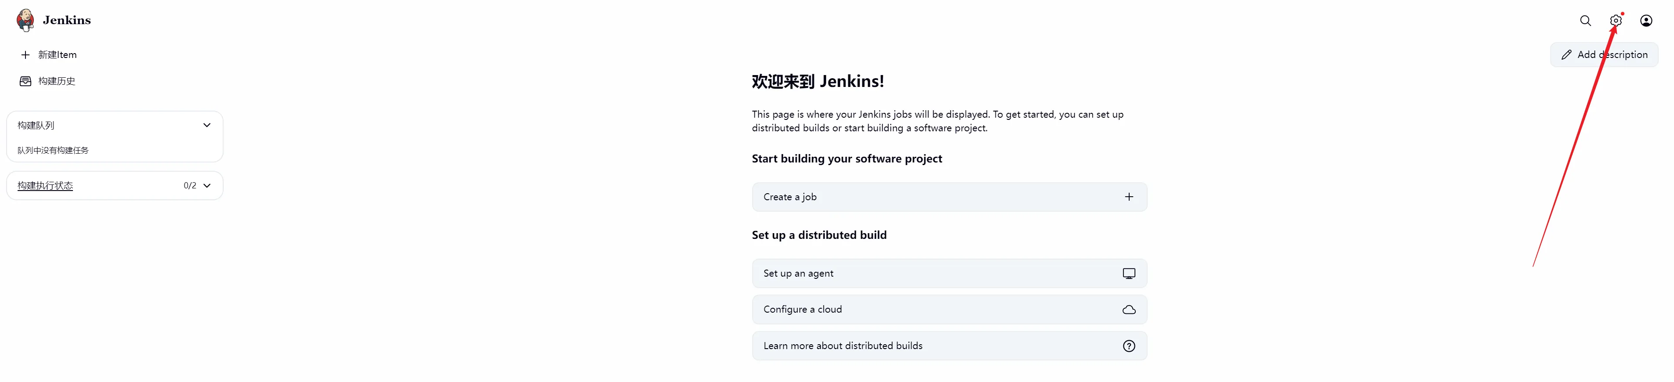Screen dimensions: 1674x382
Task: Click the pencil icon in Add description
Action: coord(1566,54)
